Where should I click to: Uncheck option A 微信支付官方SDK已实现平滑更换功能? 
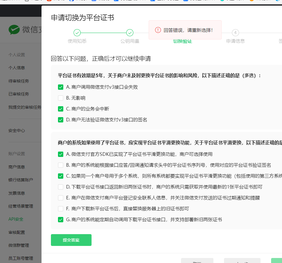point(61,154)
